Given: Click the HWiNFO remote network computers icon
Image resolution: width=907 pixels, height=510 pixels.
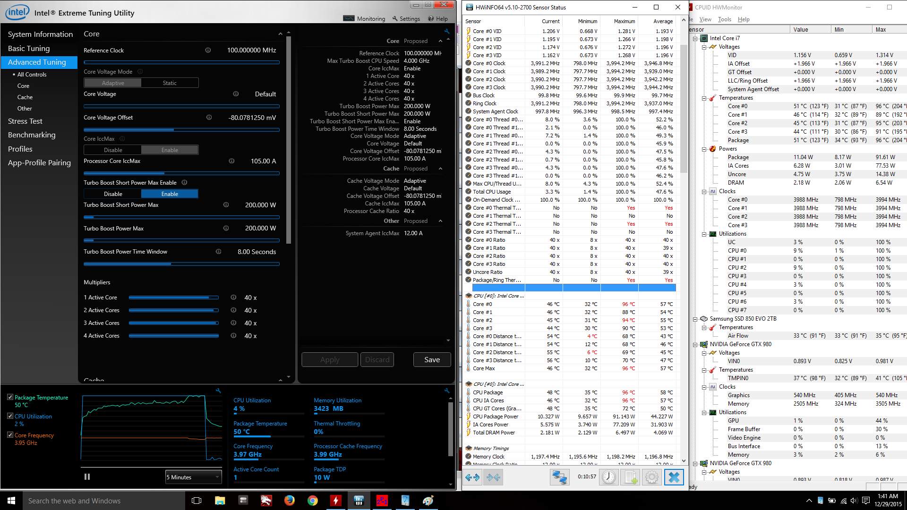Looking at the screenshot, I should pyautogui.click(x=559, y=477).
